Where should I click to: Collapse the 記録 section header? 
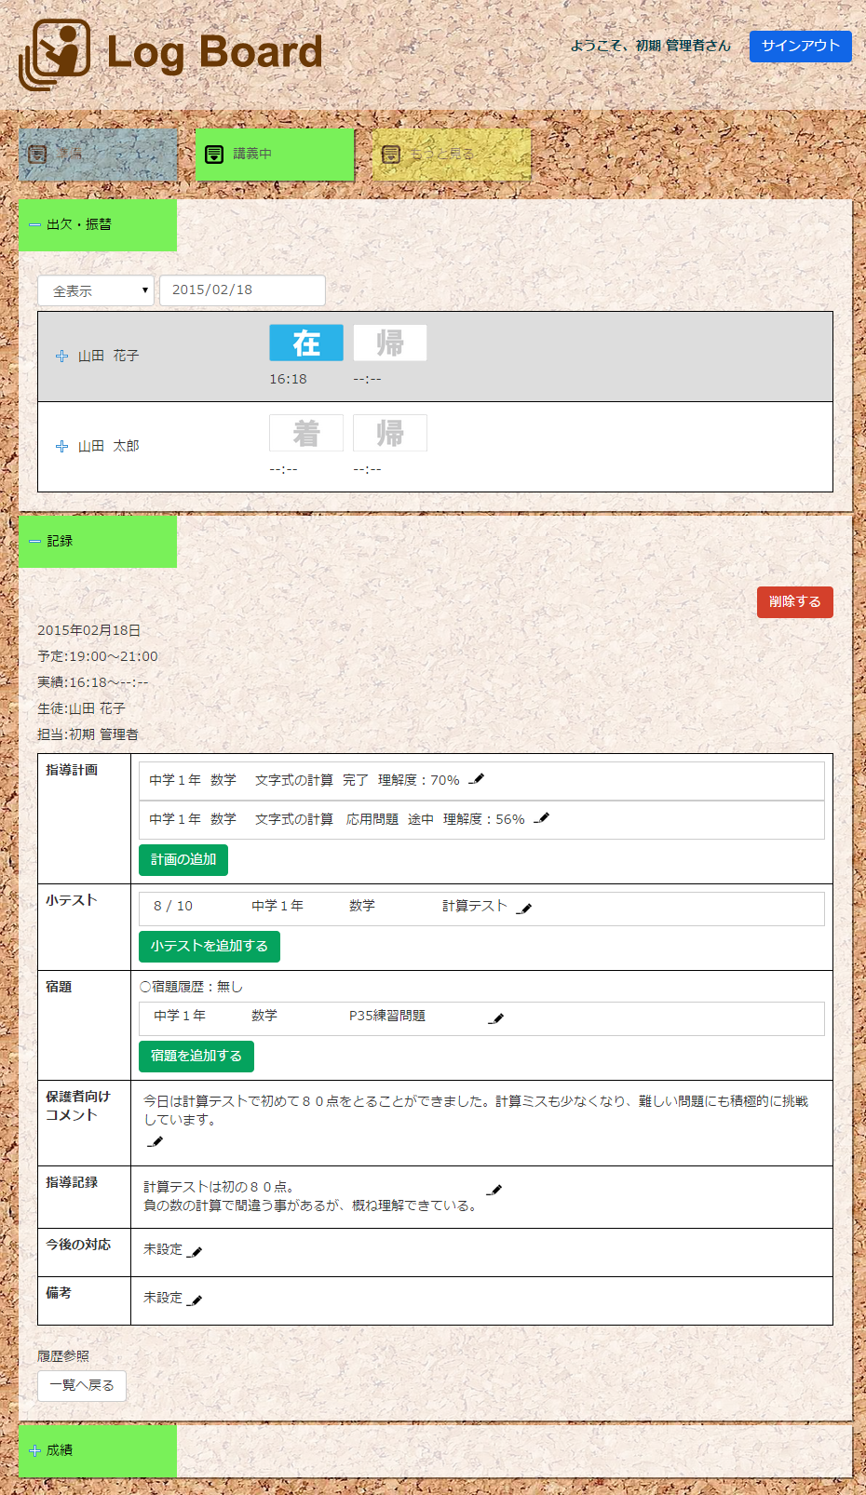click(35, 541)
